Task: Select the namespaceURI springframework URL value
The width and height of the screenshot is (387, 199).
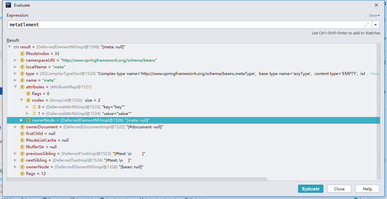Action: 109,60
